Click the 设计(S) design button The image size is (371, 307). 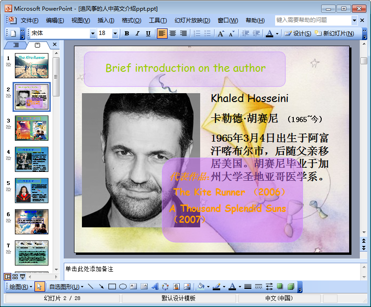pos(298,34)
